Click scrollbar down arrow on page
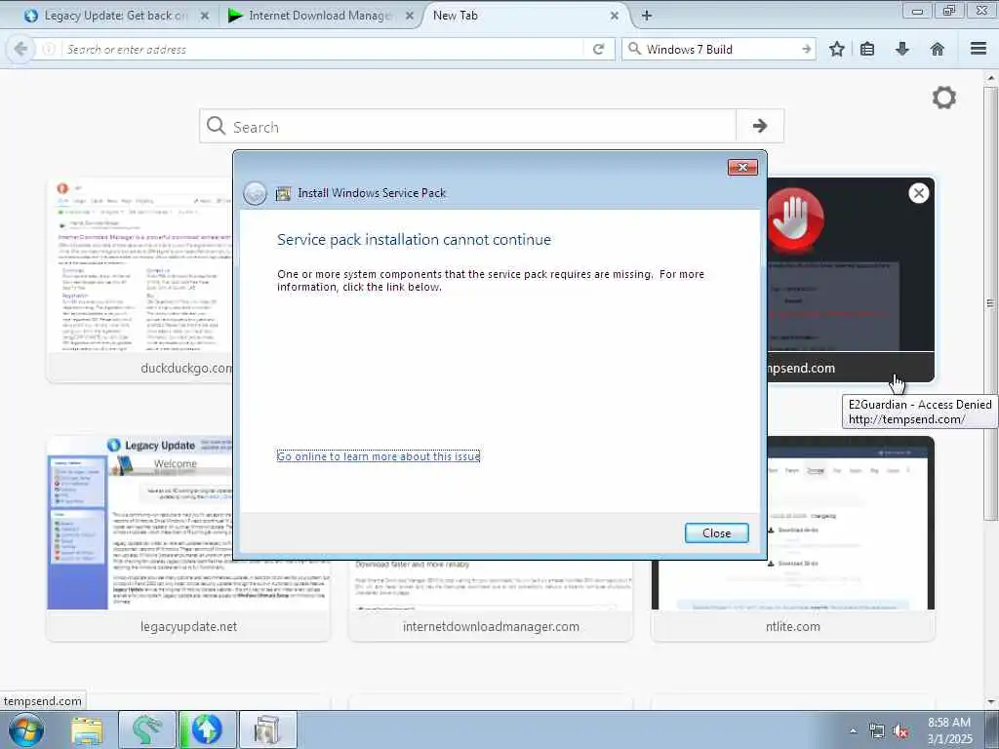 coord(991,702)
